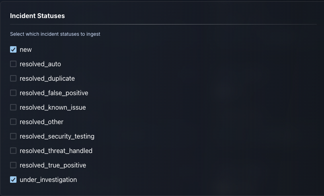Click the resolved_other label text

[x=41, y=122]
